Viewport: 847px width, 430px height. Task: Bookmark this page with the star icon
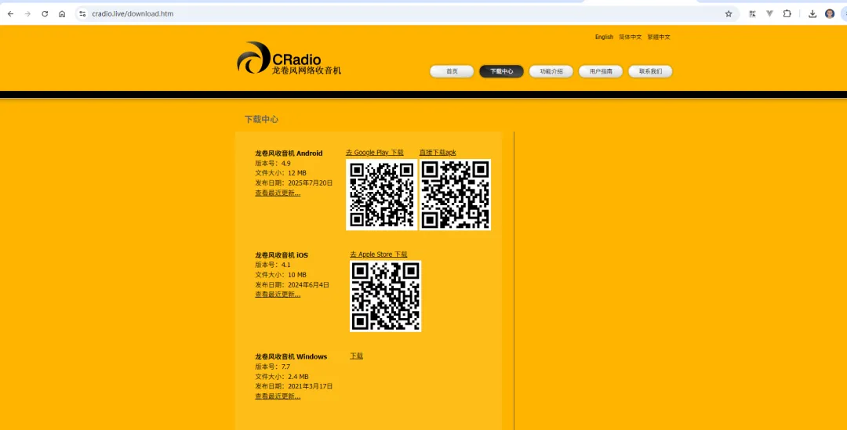click(x=728, y=14)
